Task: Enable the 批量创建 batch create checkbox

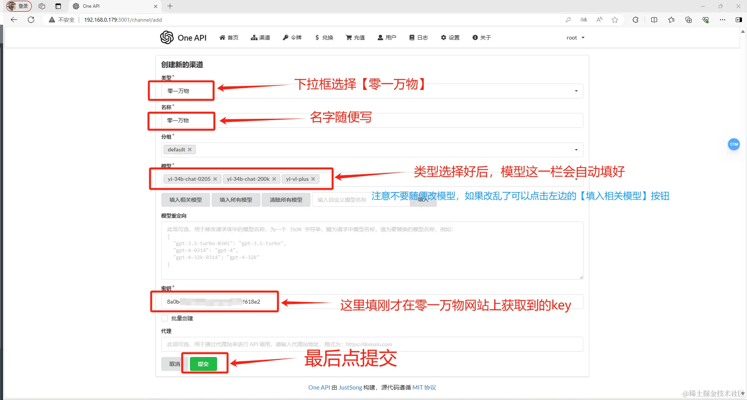Action: point(165,318)
